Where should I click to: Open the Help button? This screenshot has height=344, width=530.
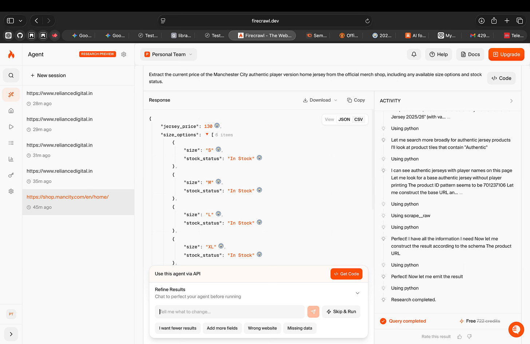[439, 54]
